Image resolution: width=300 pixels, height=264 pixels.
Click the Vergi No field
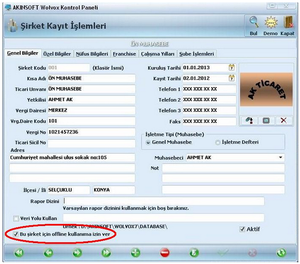[91, 132]
